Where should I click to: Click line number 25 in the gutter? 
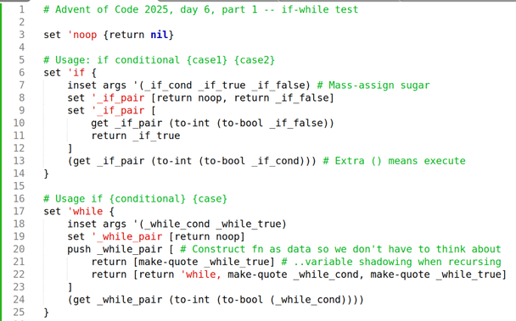tap(19, 313)
